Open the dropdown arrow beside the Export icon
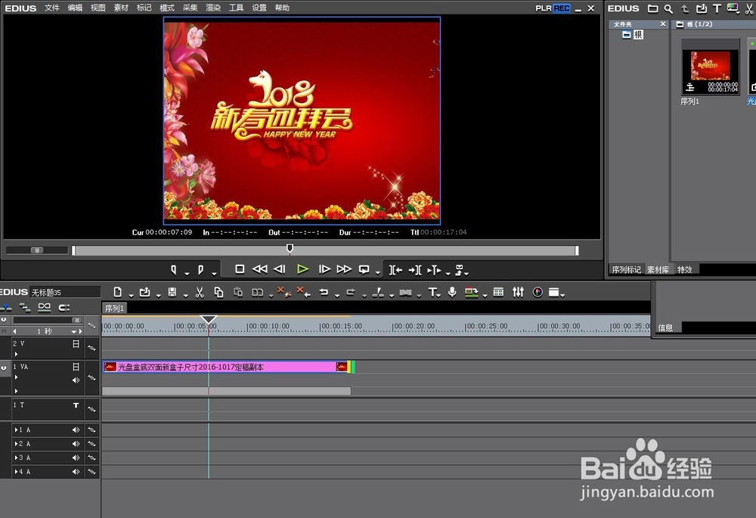Screen dimensions: 756x518 tap(485, 295)
